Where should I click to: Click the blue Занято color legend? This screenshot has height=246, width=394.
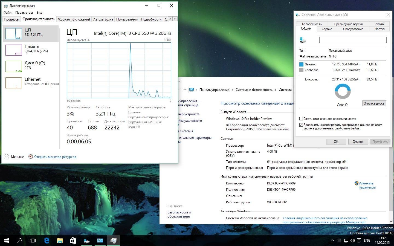(302, 64)
